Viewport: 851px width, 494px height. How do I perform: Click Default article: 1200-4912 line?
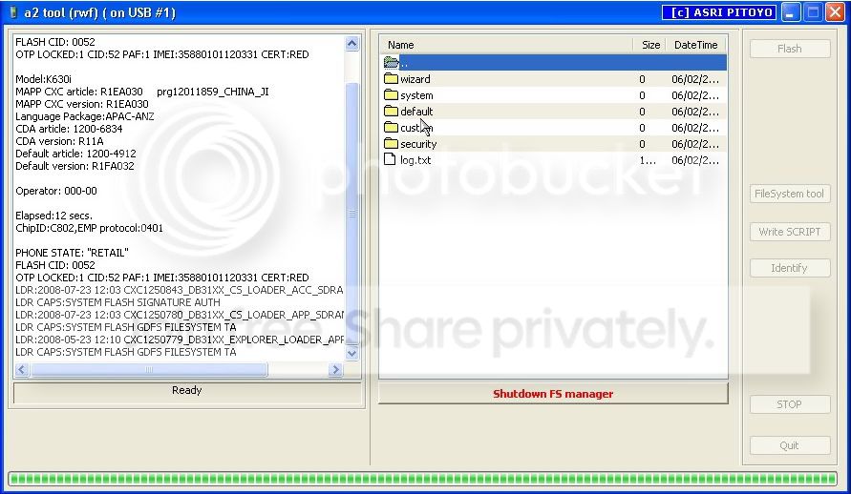(75, 154)
